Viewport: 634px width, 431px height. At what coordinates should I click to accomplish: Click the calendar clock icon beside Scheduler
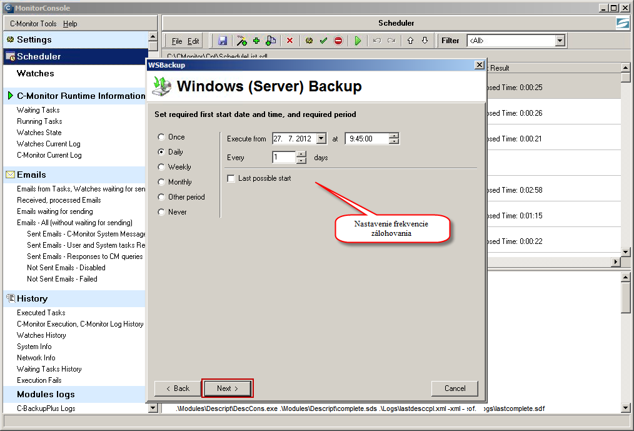coord(11,57)
